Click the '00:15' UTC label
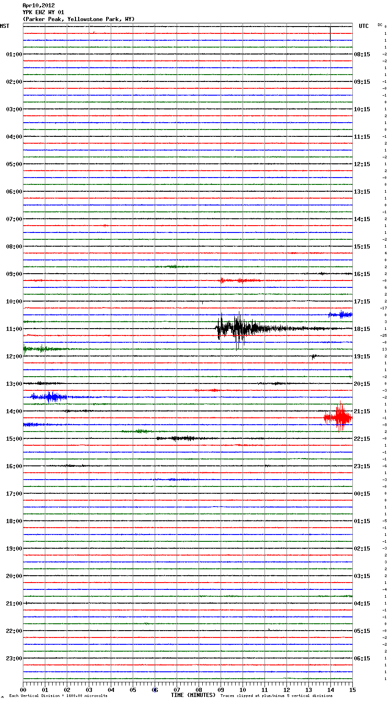Image resolution: width=389 pixels, height=702 pixels. point(362,494)
